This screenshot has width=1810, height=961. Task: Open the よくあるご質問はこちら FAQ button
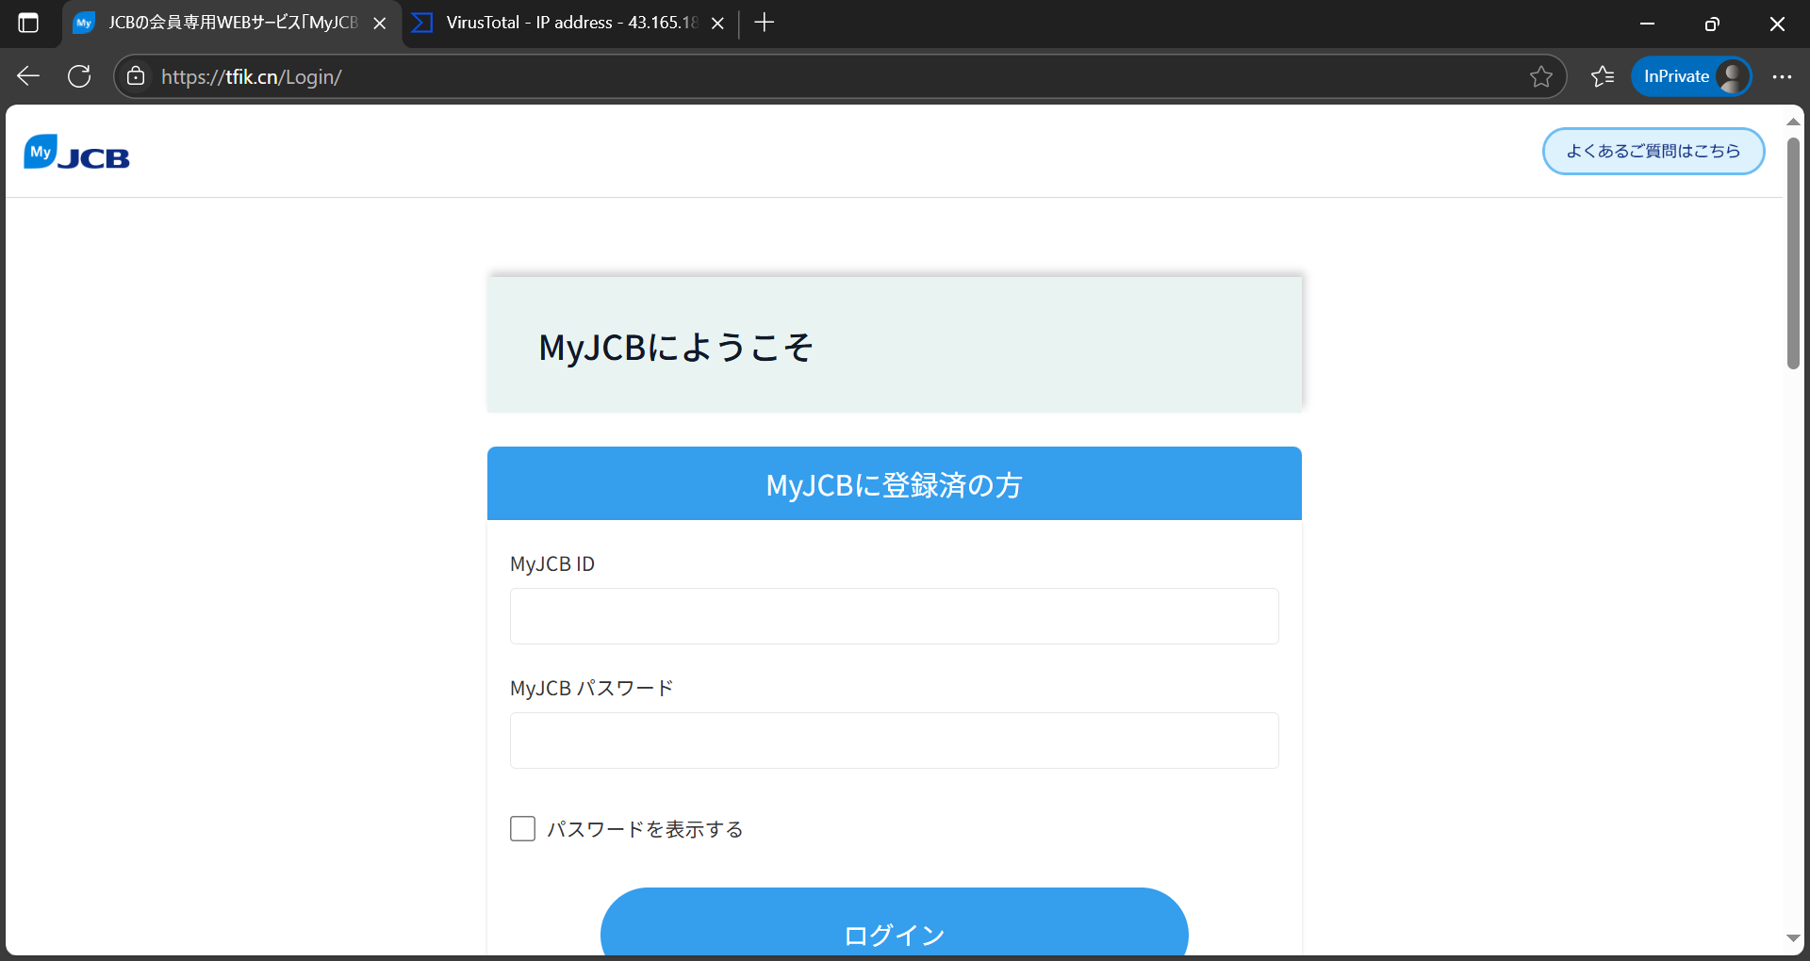point(1654,151)
